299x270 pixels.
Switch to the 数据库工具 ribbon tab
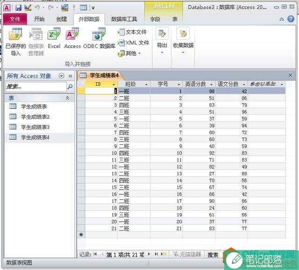coord(124,19)
